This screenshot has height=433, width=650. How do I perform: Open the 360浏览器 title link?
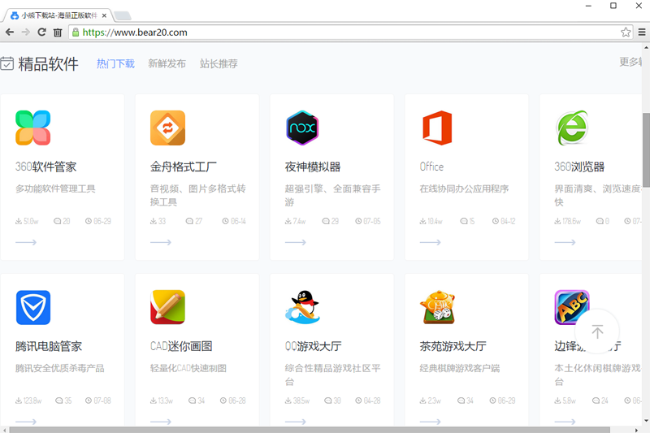(x=579, y=167)
